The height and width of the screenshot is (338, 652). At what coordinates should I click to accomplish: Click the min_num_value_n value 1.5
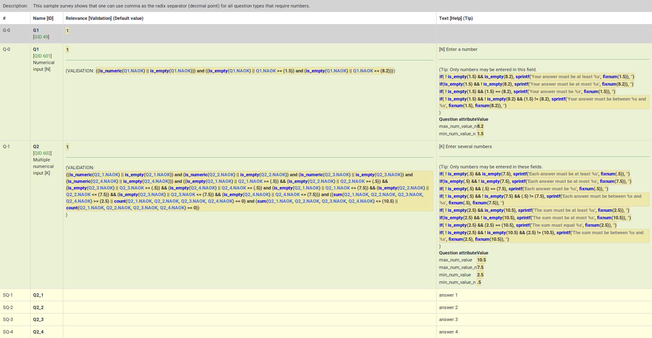tap(480, 134)
